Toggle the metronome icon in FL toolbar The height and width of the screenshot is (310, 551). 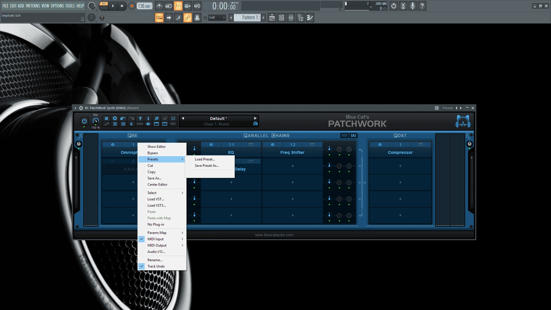click(x=159, y=6)
